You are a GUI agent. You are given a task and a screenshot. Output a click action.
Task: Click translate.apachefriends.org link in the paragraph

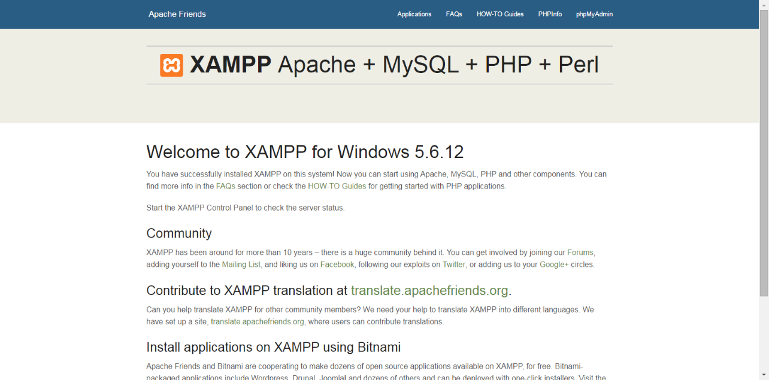point(258,322)
